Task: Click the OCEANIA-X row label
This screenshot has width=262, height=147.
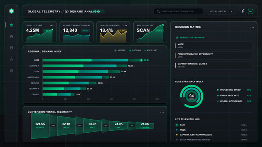Action: pyautogui.click(x=34, y=89)
